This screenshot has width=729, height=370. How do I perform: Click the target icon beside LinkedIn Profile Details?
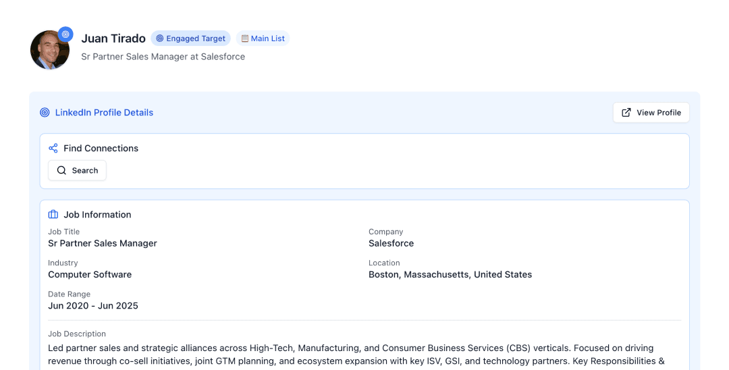(45, 113)
